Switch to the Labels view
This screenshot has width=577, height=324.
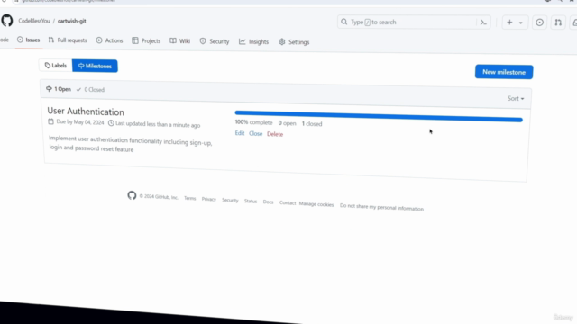tap(56, 66)
